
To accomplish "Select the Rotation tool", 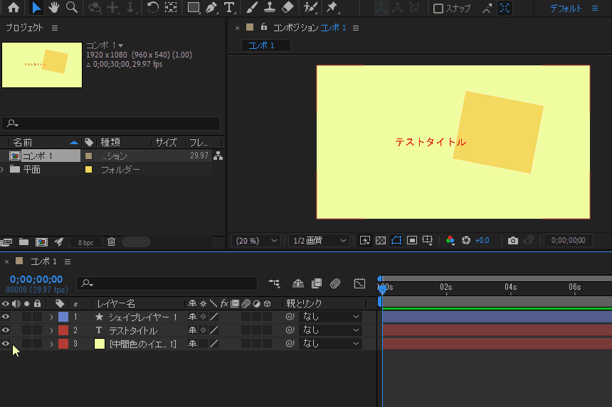I will click(x=152, y=7).
